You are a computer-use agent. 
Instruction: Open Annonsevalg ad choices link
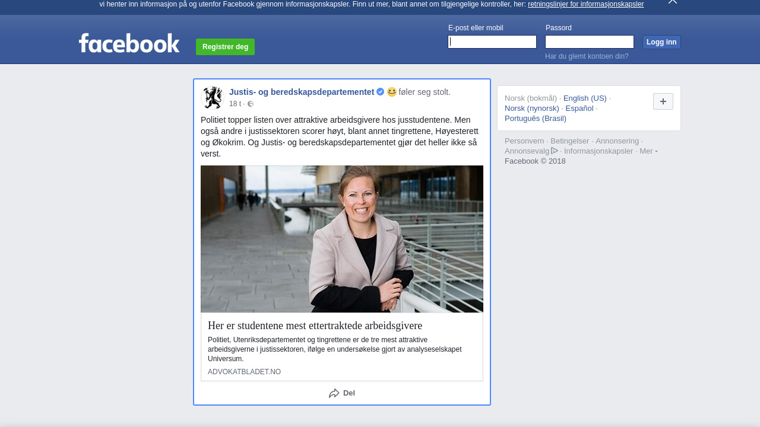coord(531,151)
